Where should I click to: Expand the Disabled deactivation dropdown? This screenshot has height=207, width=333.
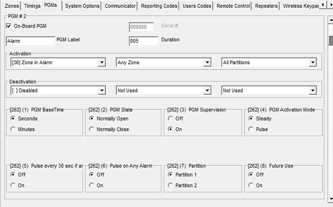coord(101,91)
